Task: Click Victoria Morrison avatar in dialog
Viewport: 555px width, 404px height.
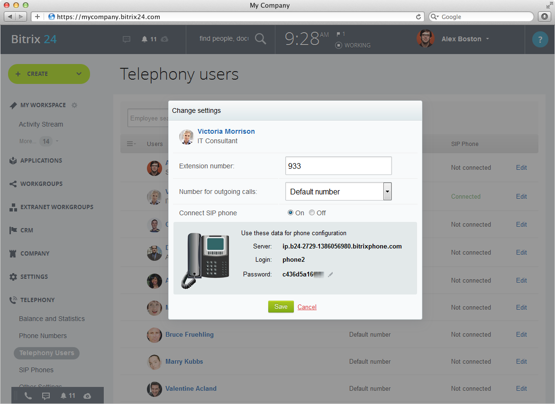Action: pos(186,137)
